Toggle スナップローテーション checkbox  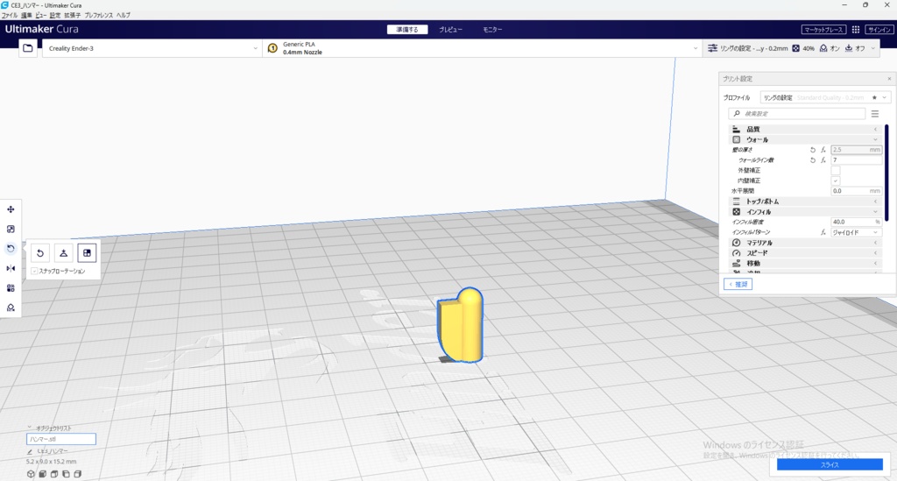[x=34, y=271]
